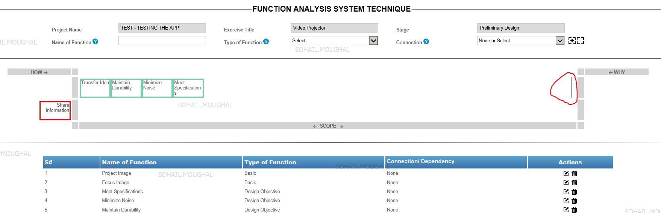This screenshot has width=661, height=213.
Task: Edit the Focus Image row
Action: pyautogui.click(x=566, y=182)
